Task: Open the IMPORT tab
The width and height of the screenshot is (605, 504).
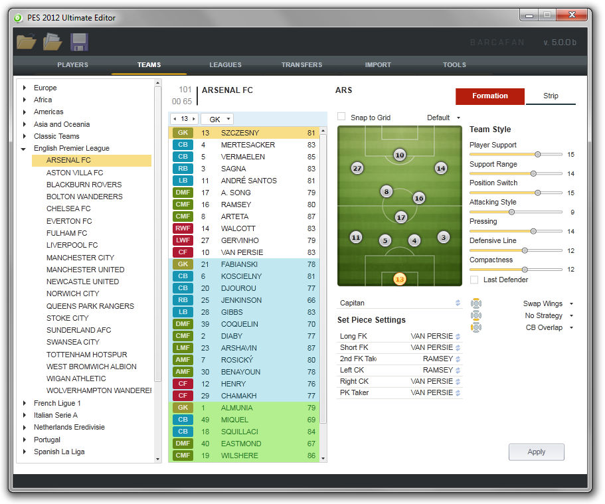Action: 378,65
